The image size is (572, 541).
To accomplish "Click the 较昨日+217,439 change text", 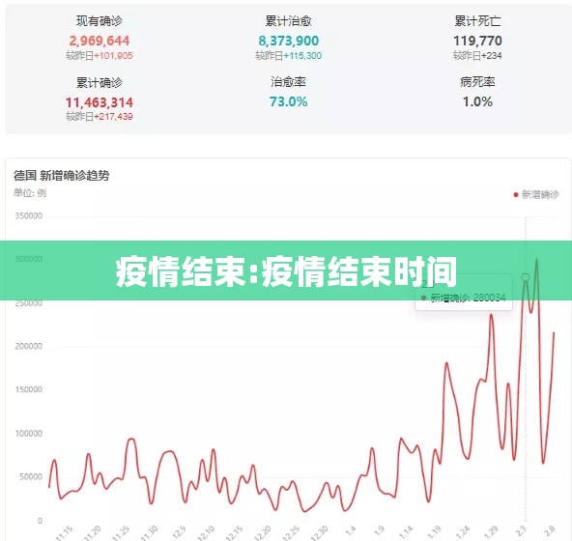I will [100, 116].
